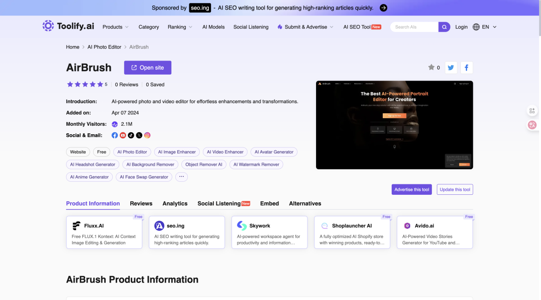
Task: Click the search magnifier button
Action: tap(444, 27)
